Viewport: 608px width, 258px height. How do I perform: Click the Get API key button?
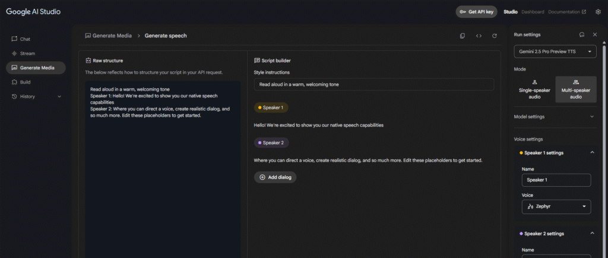(x=477, y=12)
